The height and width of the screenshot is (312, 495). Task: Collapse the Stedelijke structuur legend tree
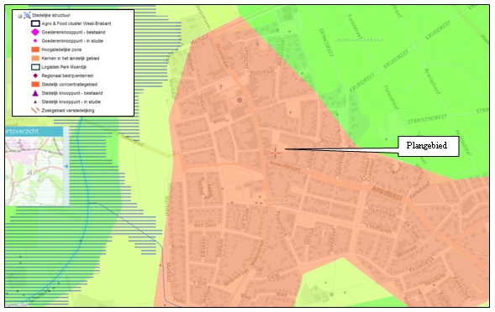[20, 16]
